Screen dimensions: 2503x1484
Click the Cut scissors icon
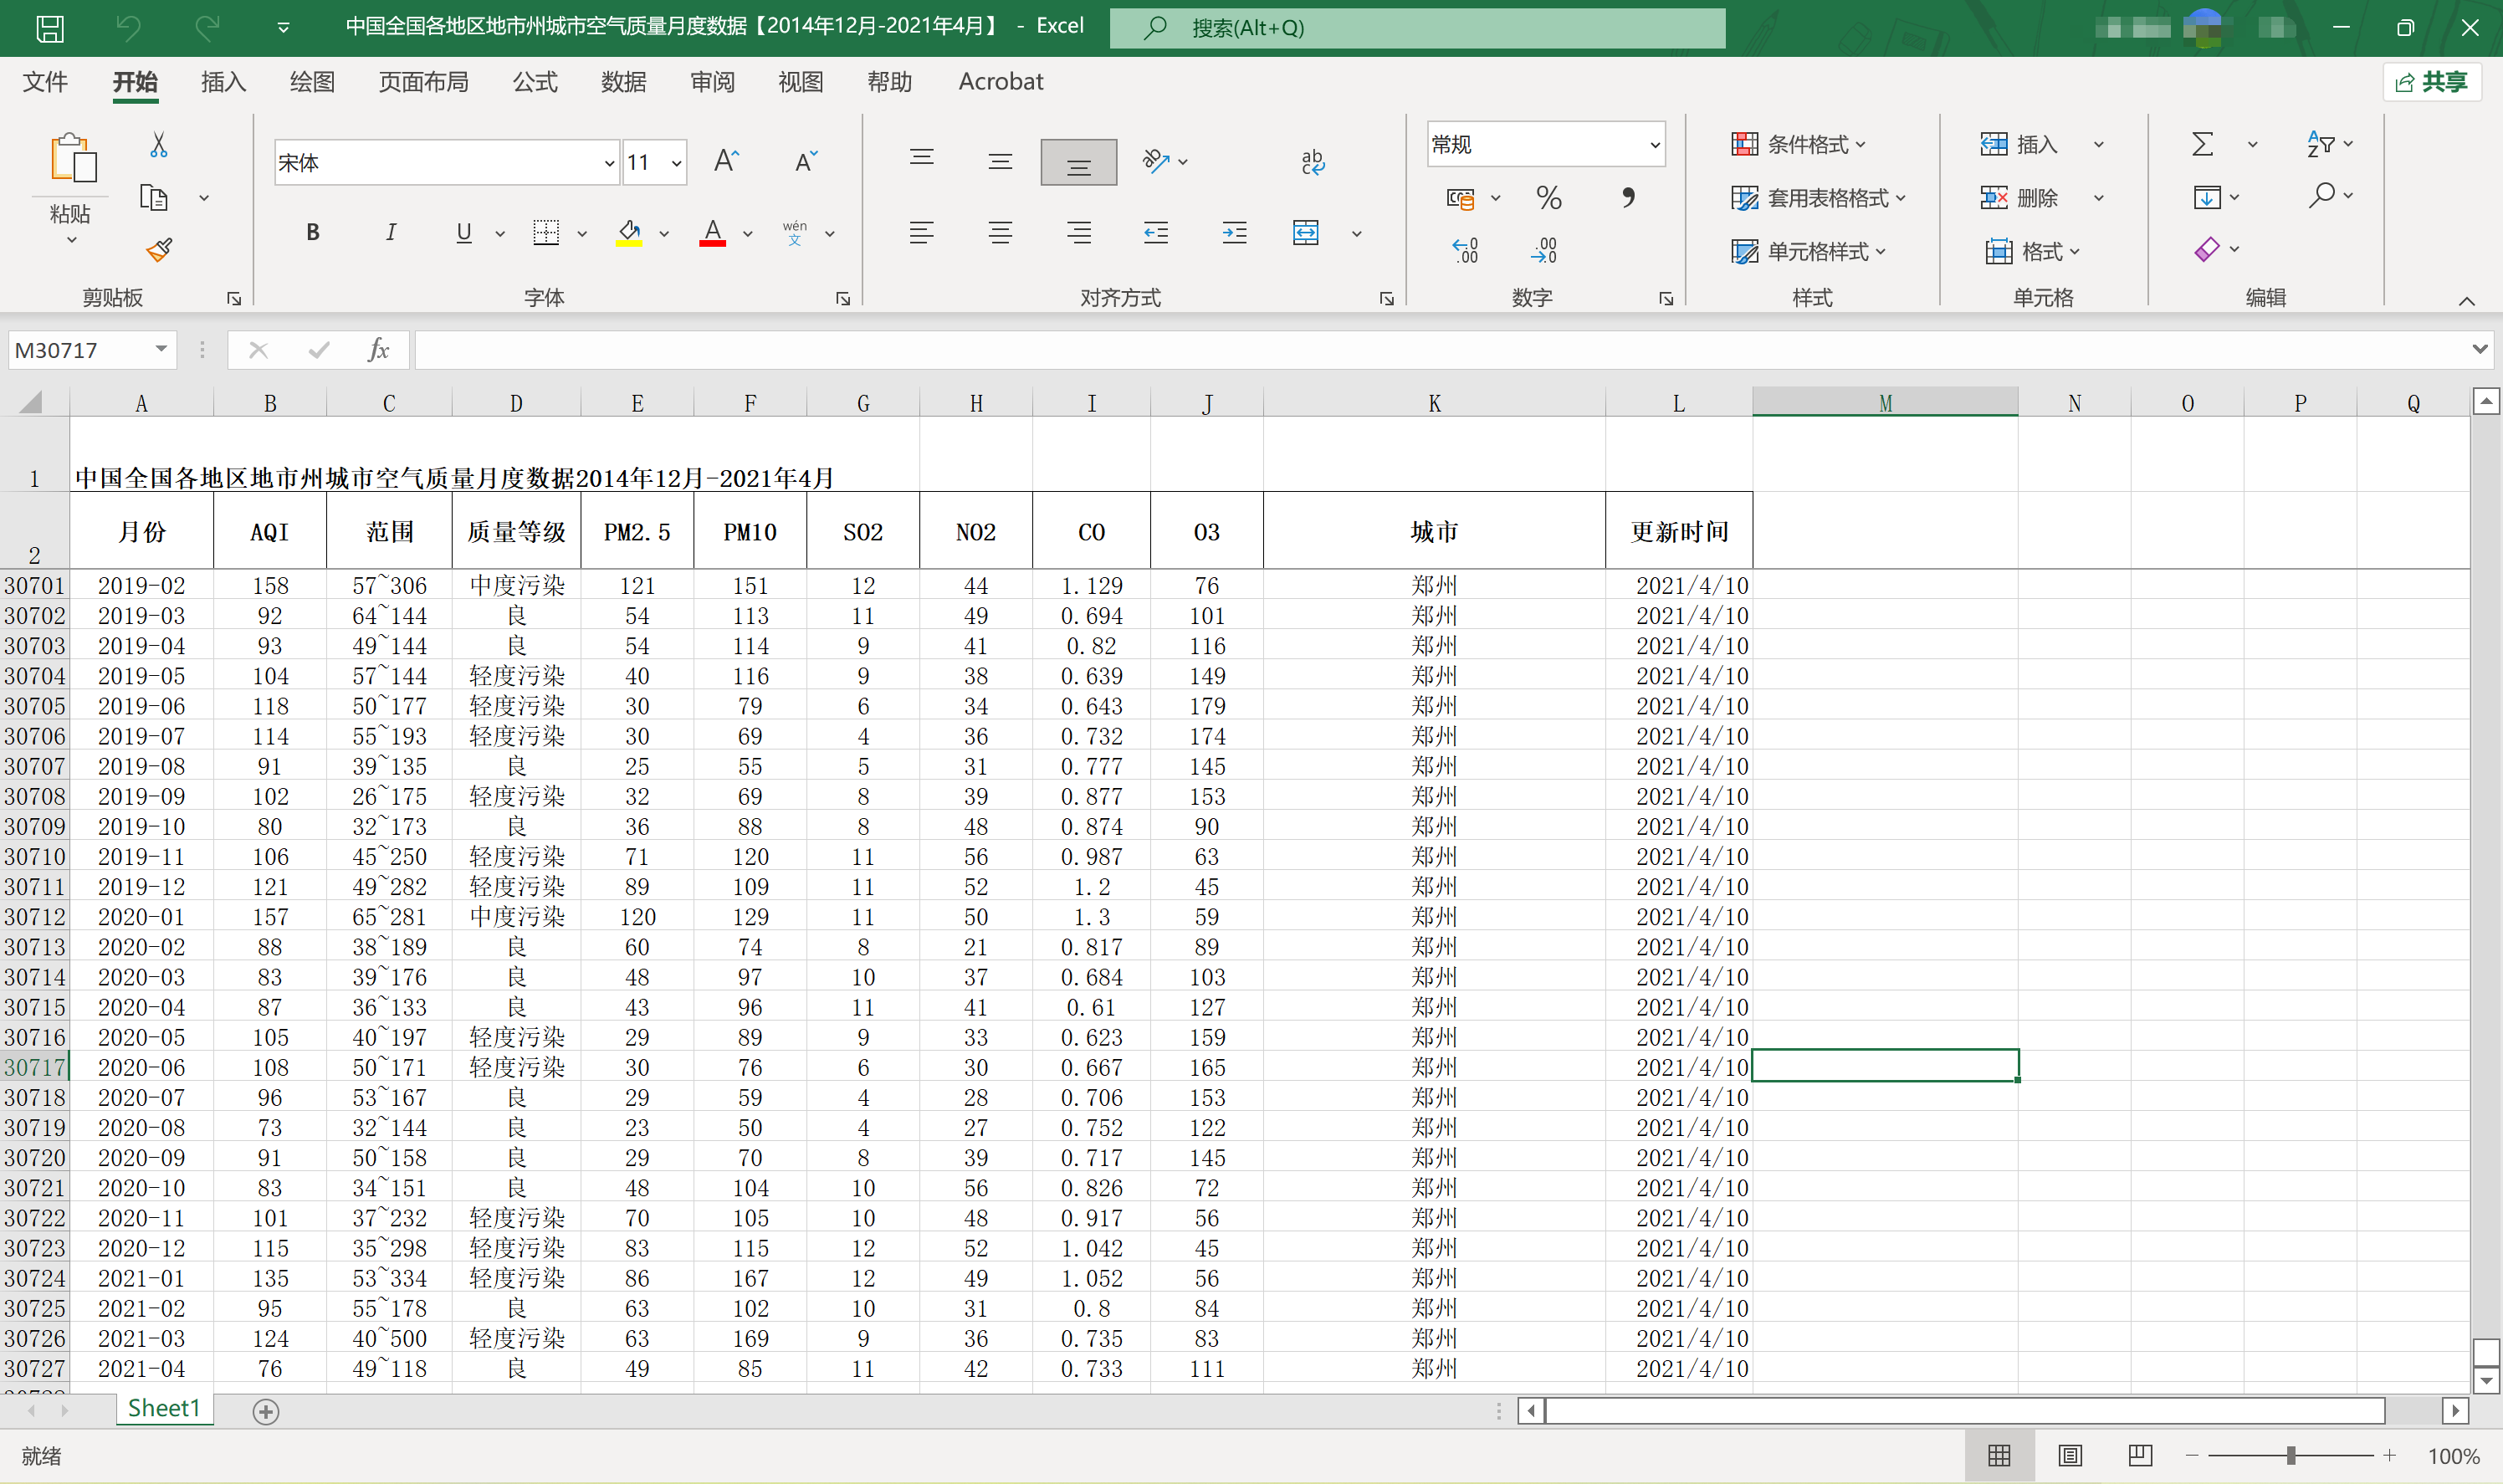[158, 146]
